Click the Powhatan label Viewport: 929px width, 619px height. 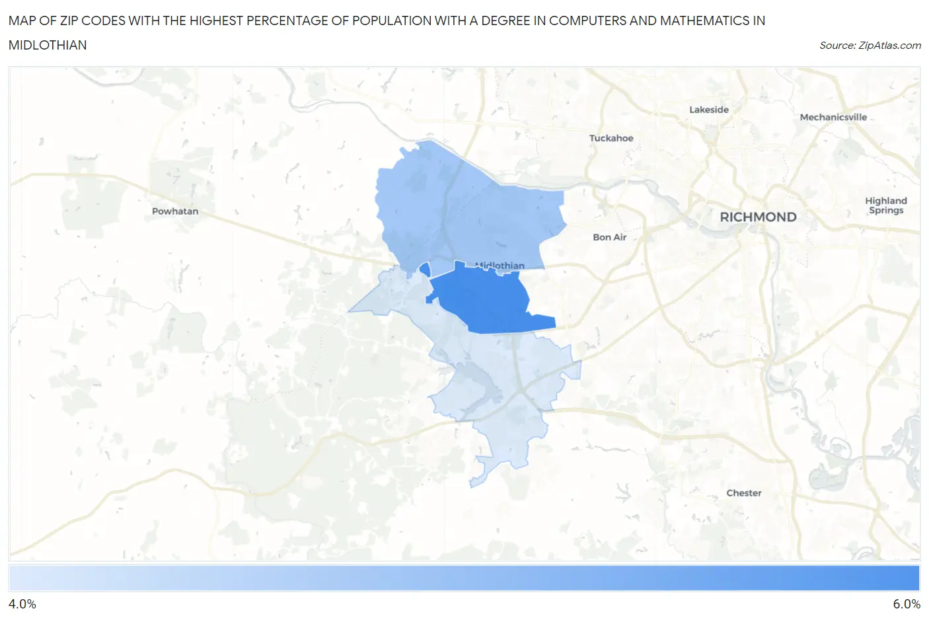click(x=175, y=211)
